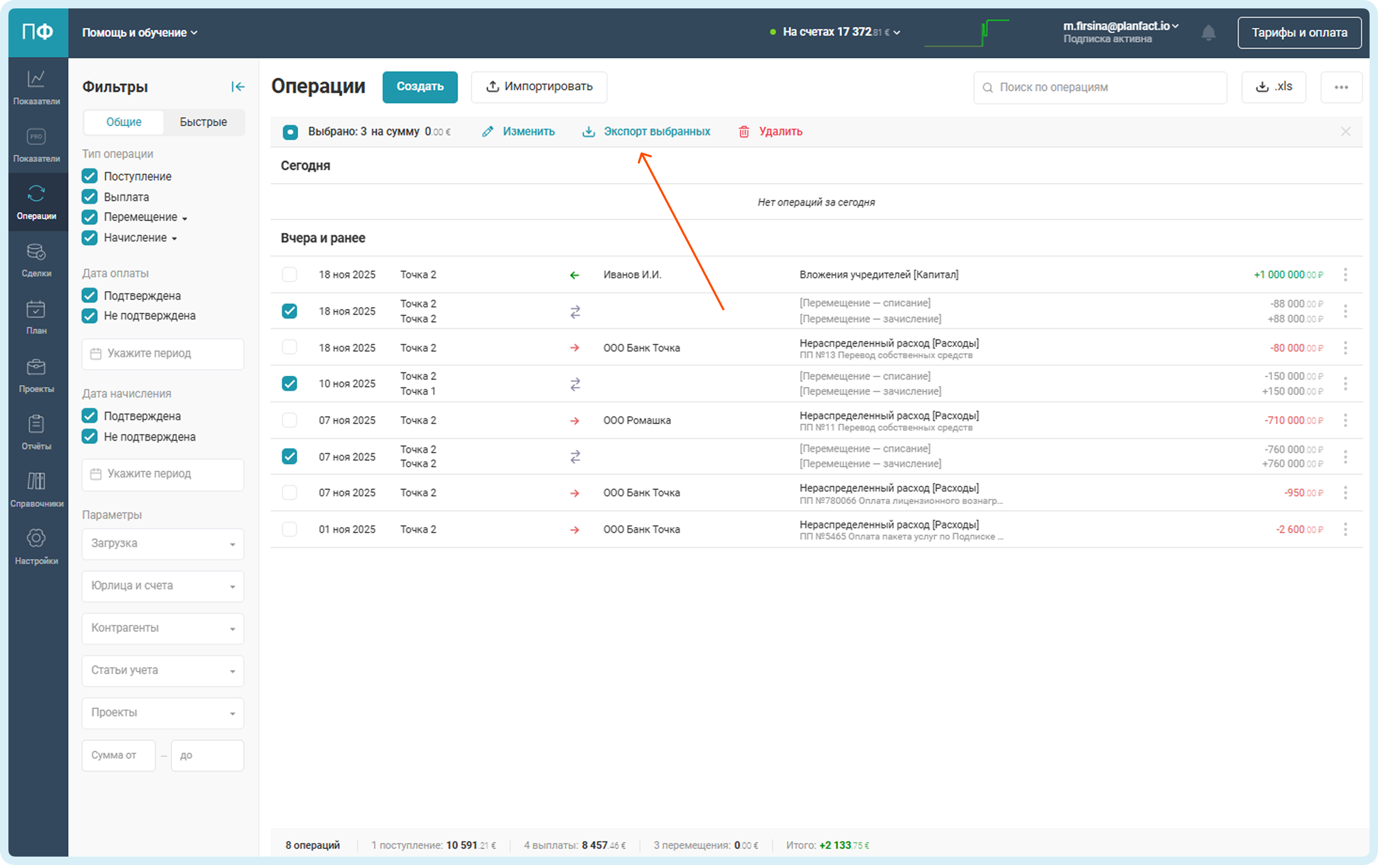1378x865 pixels.
Task: Open Сделки section in sidebar
Action: 36,260
